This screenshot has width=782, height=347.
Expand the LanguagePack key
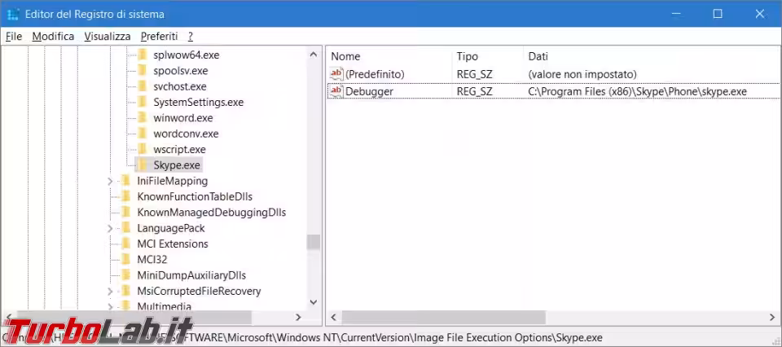point(110,228)
